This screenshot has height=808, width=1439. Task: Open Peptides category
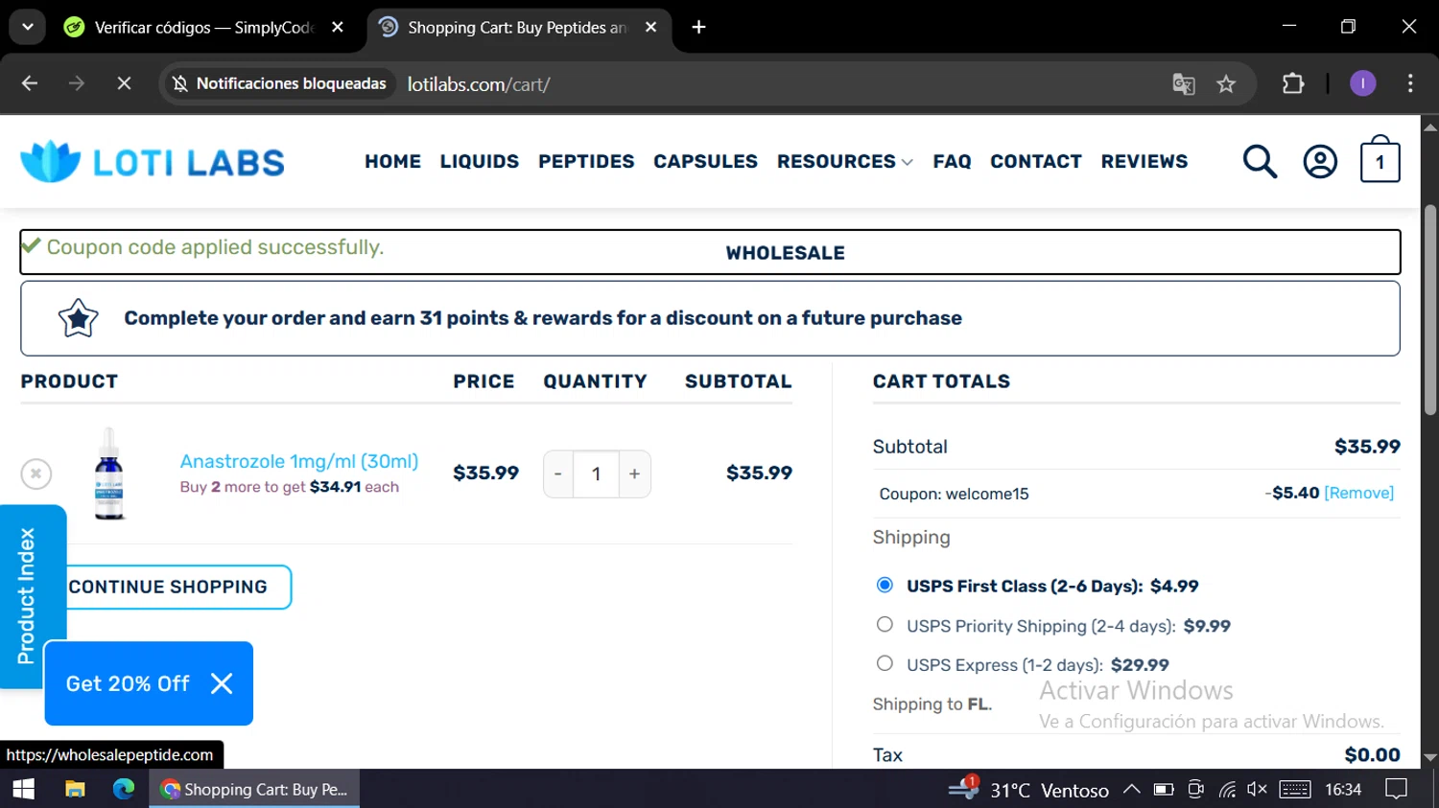click(586, 161)
